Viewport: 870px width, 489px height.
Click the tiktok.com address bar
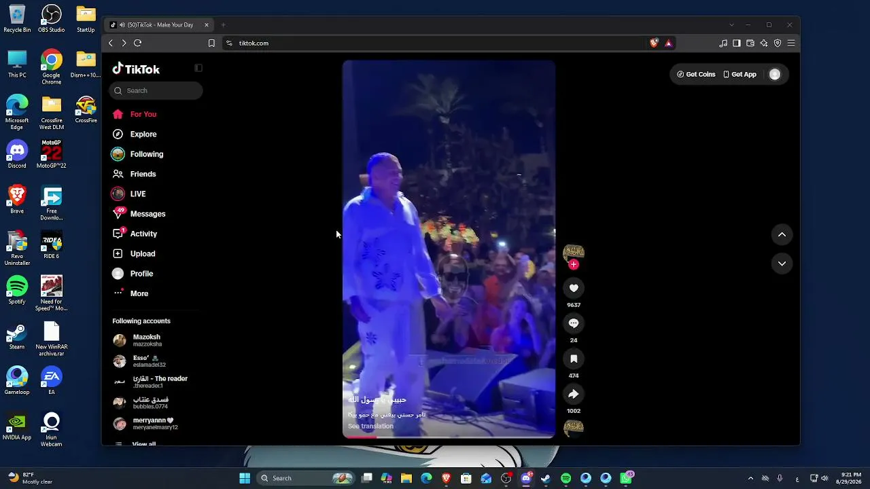click(435, 43)
